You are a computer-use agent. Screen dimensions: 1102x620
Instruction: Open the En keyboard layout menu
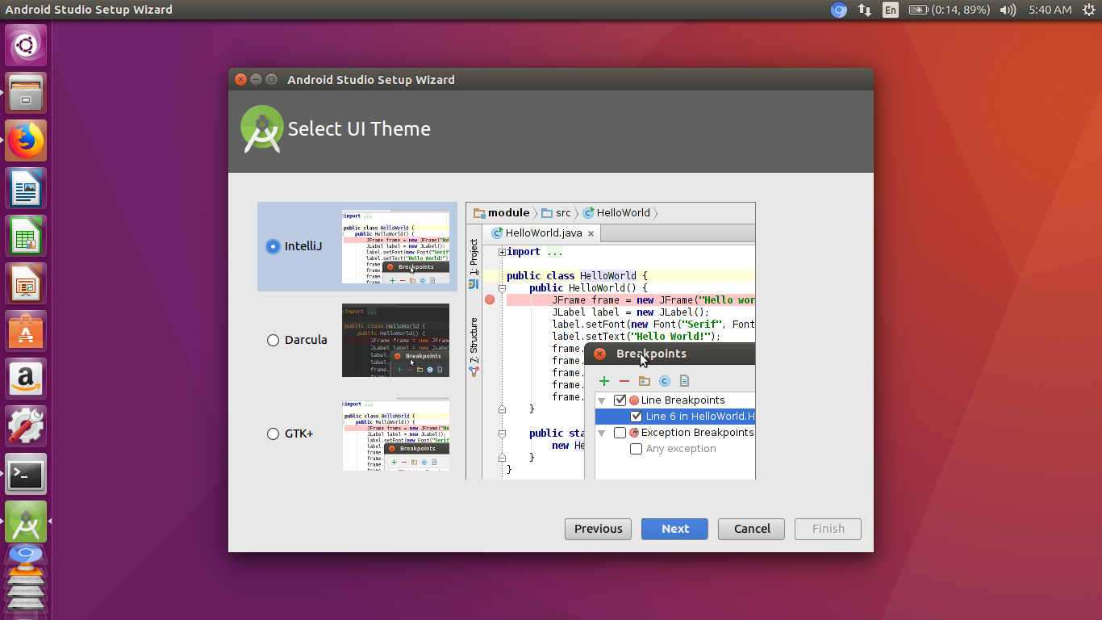coord(890,10)
